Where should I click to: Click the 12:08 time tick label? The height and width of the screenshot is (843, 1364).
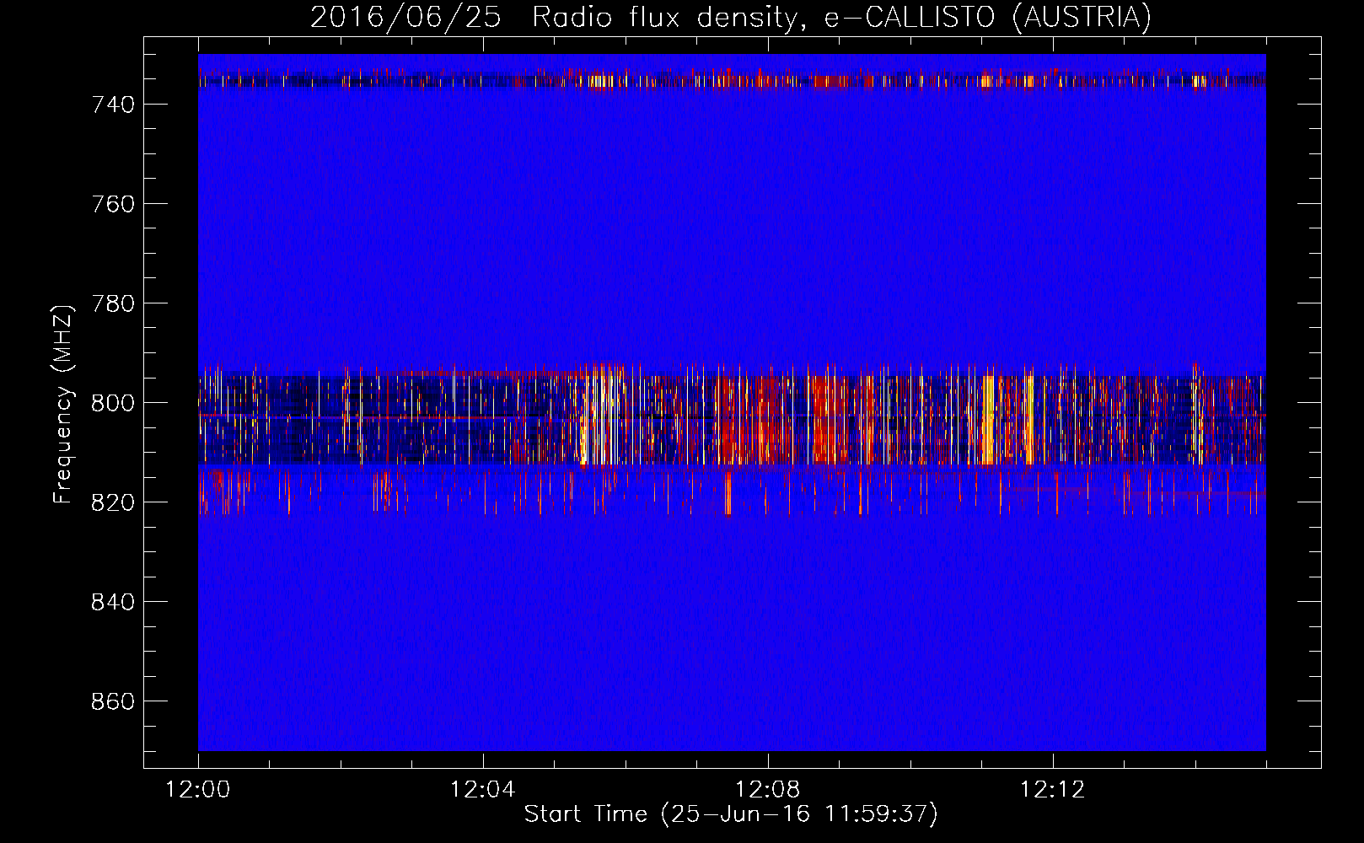[x=767, y=790]
